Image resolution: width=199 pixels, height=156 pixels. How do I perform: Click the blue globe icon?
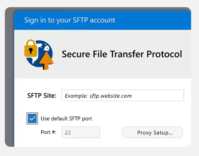pos(39,53)
